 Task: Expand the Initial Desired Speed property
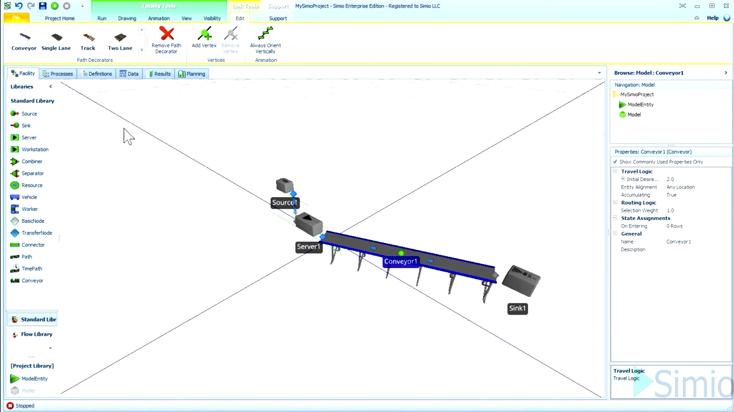[x=623, y=179]
